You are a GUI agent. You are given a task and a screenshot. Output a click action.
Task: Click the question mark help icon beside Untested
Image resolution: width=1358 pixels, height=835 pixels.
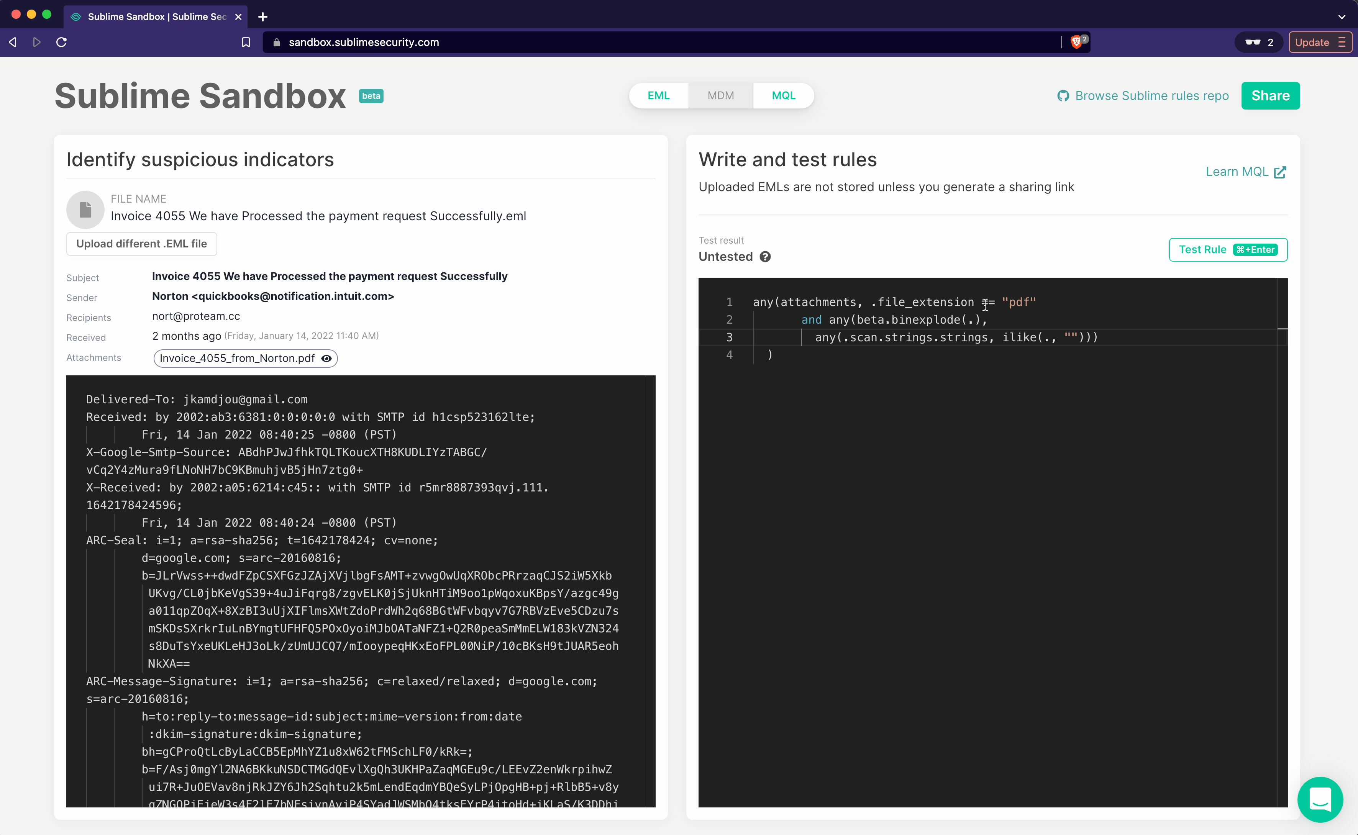point(765,257)
